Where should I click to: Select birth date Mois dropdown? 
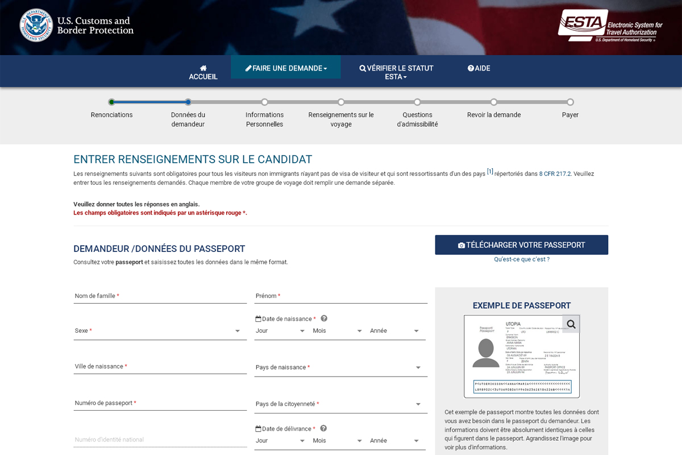coord(337,331)
